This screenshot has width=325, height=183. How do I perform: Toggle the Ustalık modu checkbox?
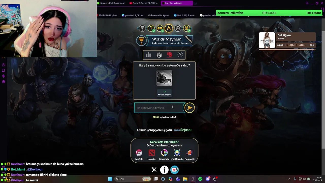click(164, 93)
